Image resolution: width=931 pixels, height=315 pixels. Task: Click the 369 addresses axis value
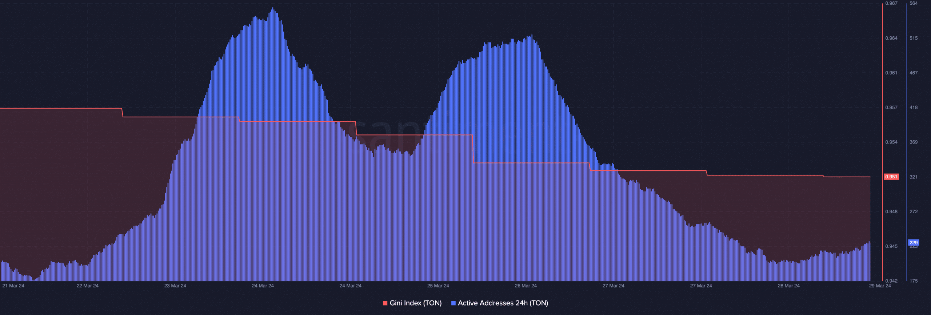coord(914,142)
